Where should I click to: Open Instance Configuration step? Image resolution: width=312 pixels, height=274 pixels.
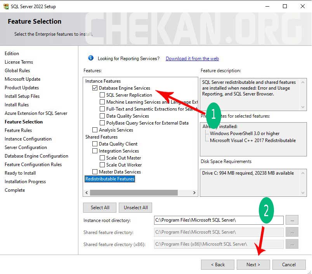click(28, 139)
